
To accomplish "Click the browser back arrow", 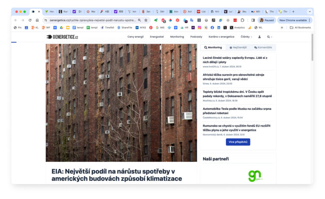I will 16,20.
